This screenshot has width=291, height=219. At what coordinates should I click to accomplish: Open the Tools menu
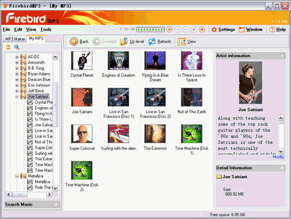pyautogui.click(x=45, y=30)
